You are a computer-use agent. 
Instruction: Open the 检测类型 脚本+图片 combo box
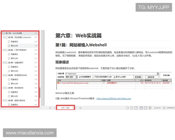click(x=71, y=77)
